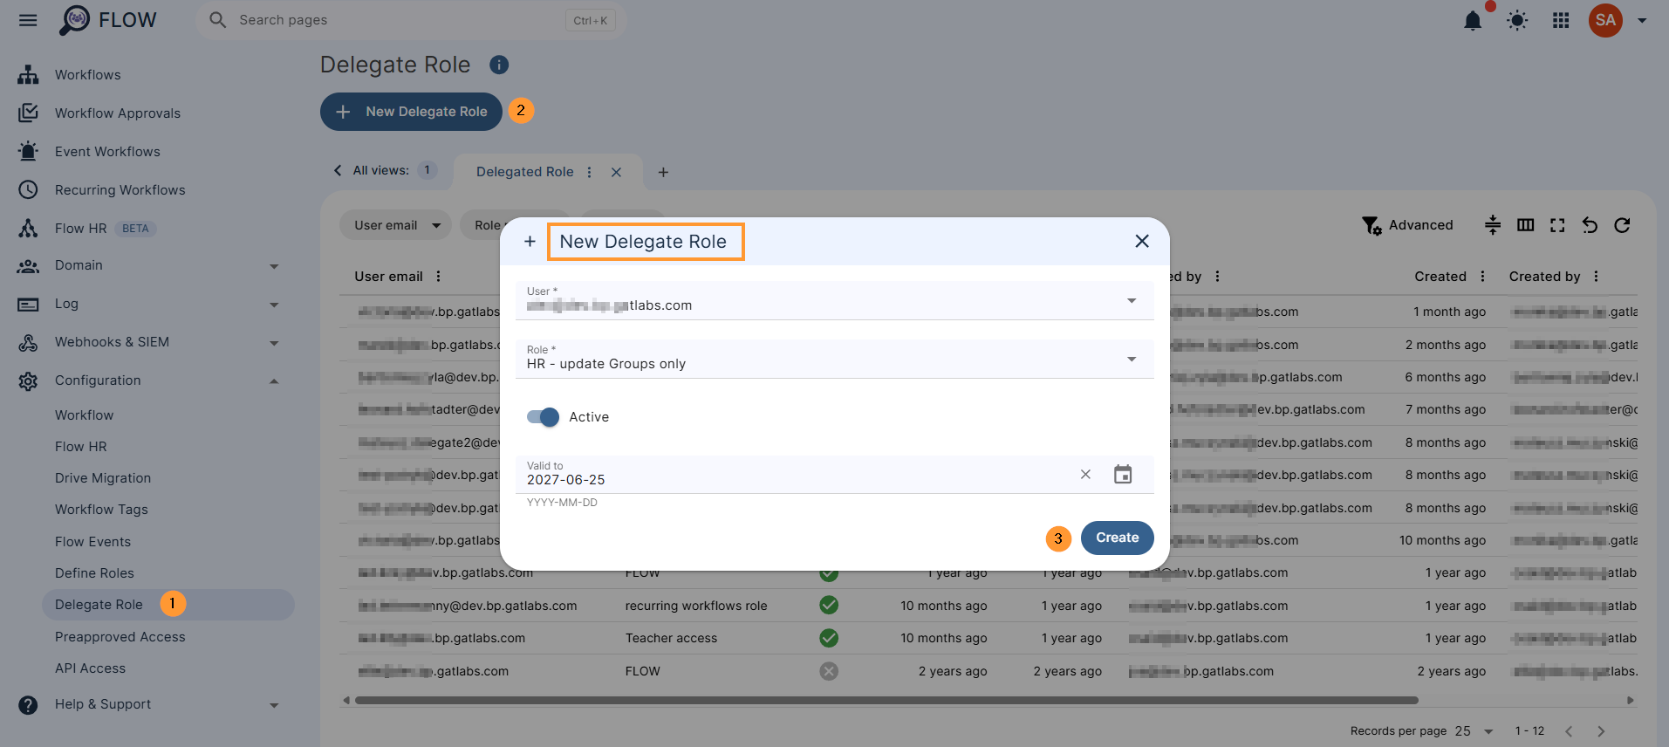
Task: Close the New Delegate Role dialog
Action: tap(1141, 241)
